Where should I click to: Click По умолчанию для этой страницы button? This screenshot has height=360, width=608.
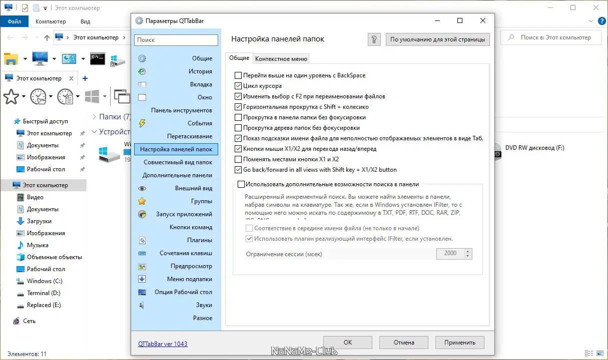[x=438, y=39]
